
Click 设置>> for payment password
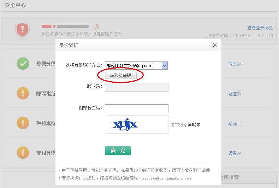(x=235, y=153)
